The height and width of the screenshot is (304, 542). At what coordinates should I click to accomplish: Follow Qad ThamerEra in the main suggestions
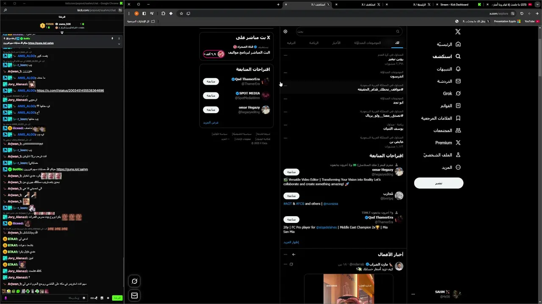pyautogui.click(x=291, y=220)
